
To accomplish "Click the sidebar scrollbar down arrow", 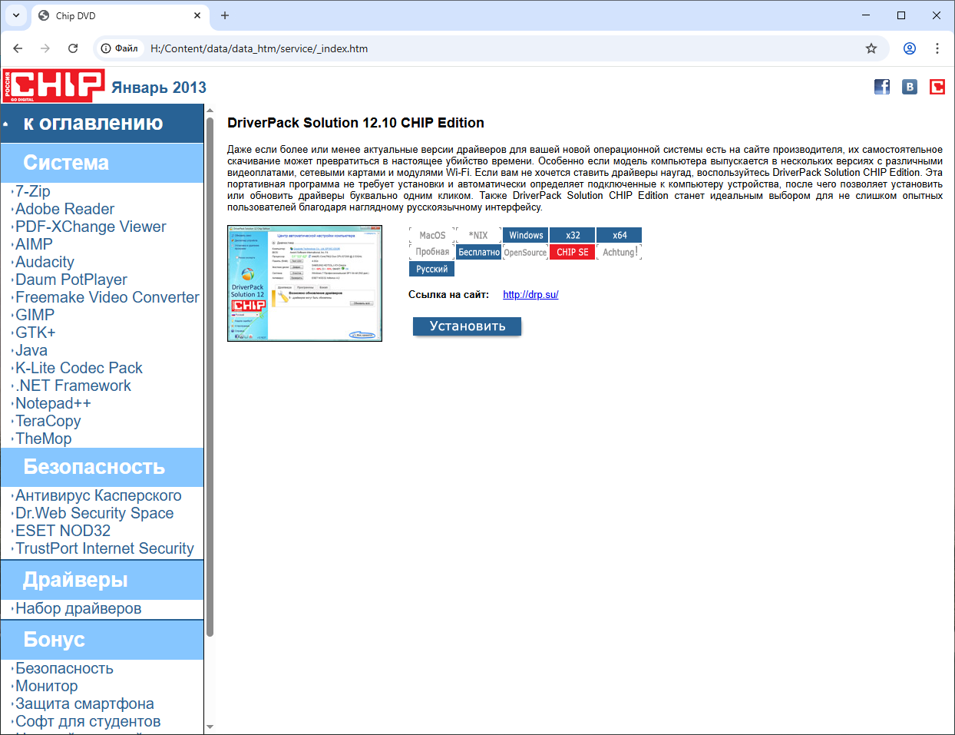I will (x=210, y=727).
